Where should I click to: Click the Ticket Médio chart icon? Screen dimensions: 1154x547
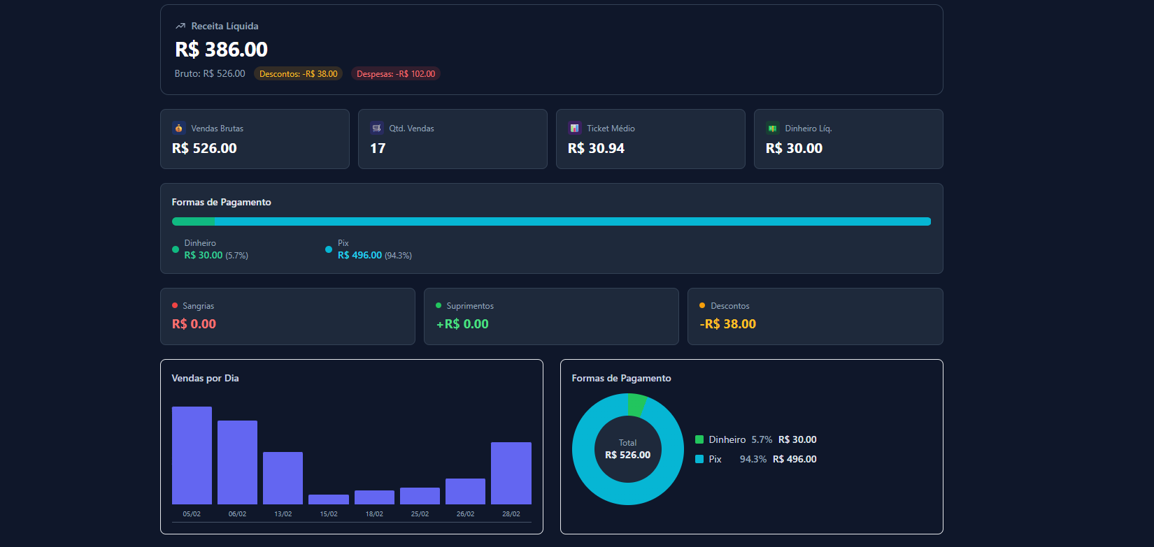[575, 128]
